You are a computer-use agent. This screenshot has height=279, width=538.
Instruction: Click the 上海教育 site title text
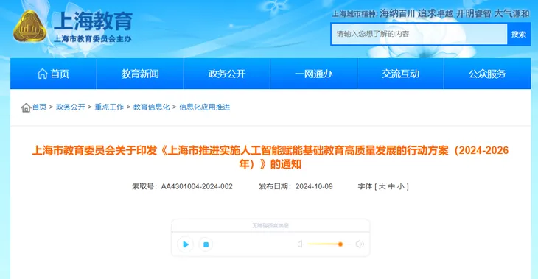[93, 21]
